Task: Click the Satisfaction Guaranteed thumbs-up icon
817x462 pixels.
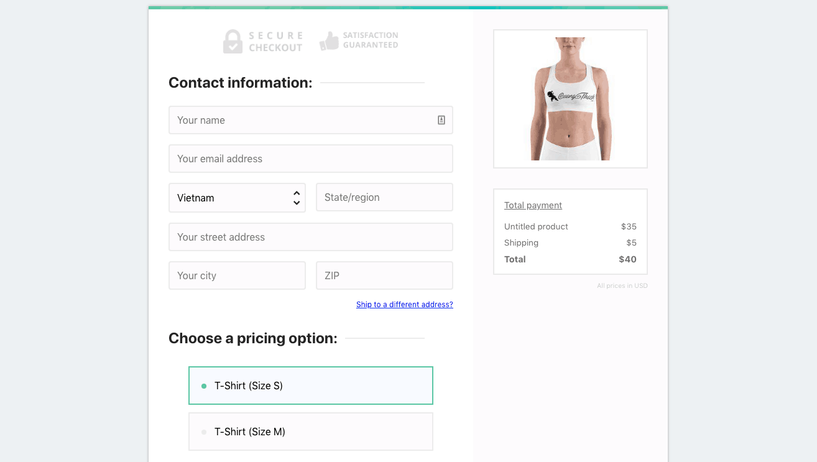Action: [x=329, y=41]
